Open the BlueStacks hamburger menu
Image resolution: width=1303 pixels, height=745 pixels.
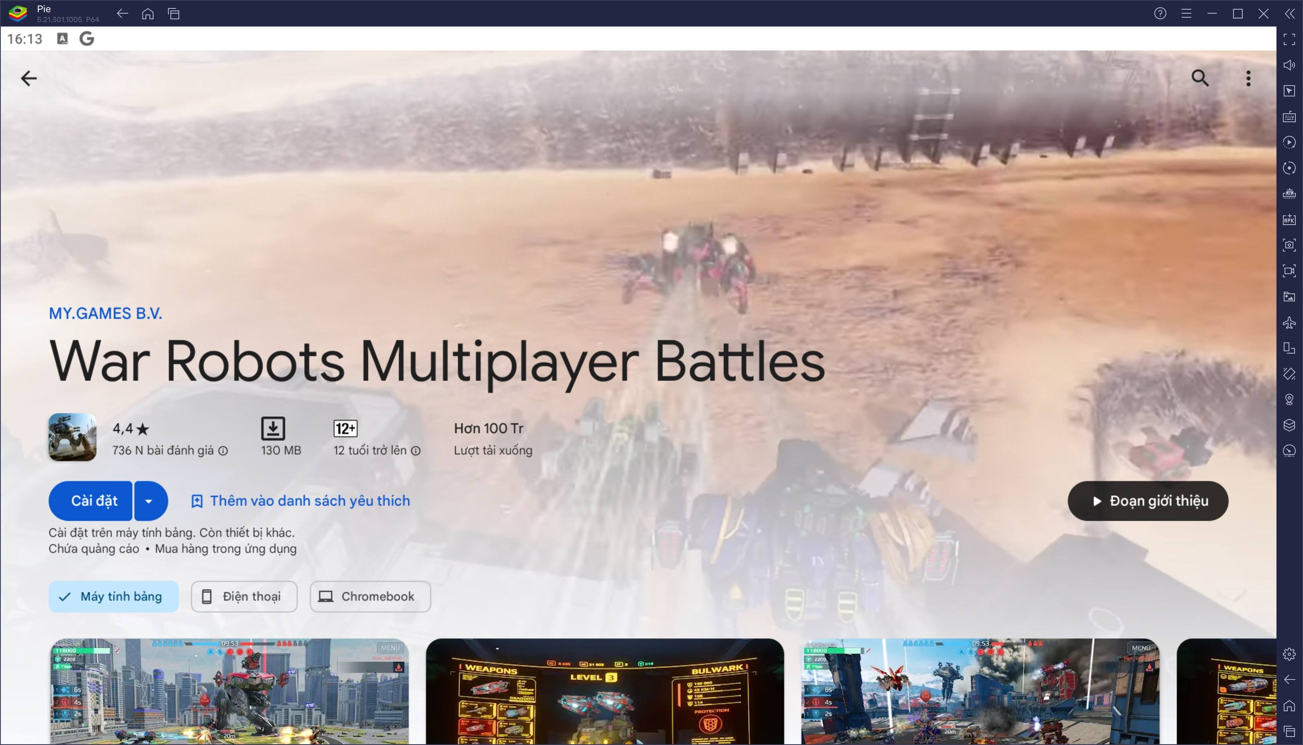pos(1186,14)
